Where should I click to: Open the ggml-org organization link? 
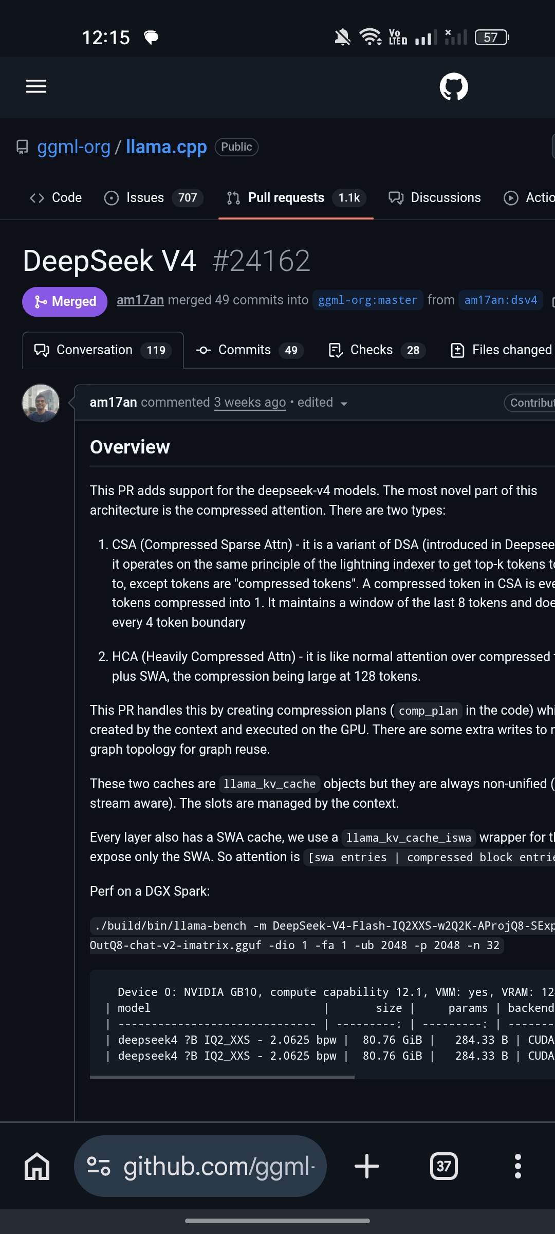click(74, 147)
